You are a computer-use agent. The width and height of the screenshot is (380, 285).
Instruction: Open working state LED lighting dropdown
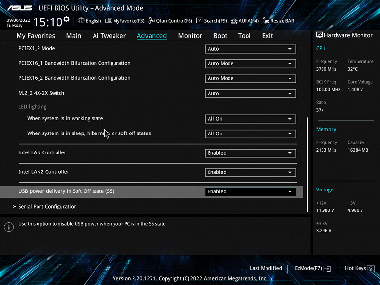coord(250,119)
